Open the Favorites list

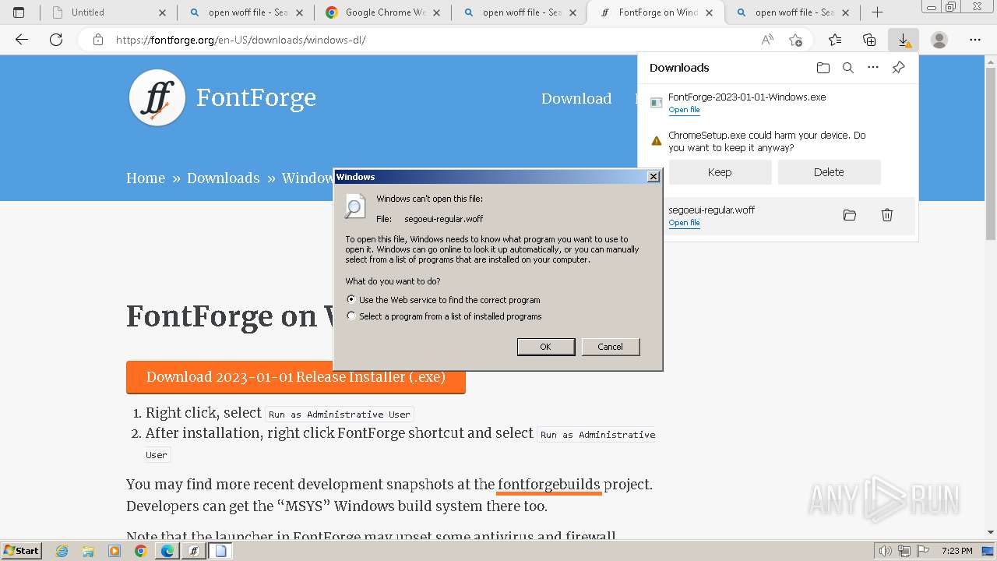[835, 40]
